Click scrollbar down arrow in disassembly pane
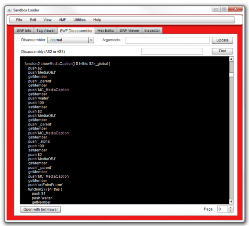 point(231,202)
